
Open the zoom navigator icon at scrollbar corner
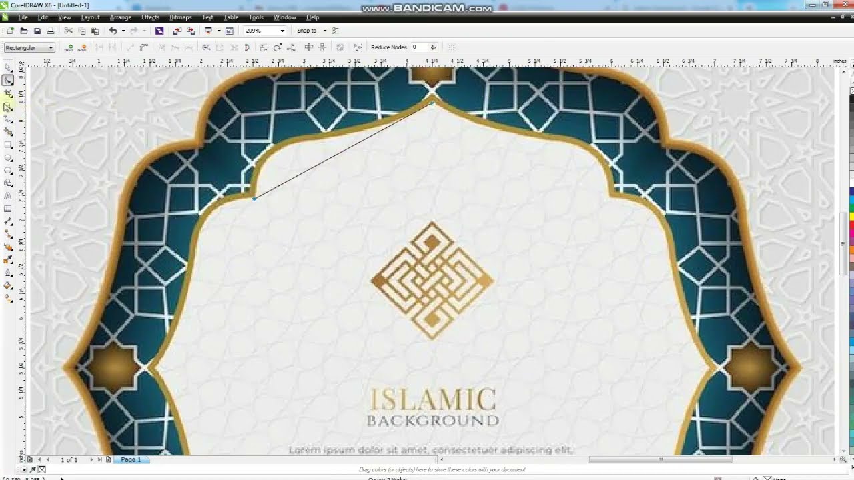pos(844,459)
